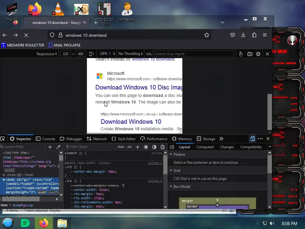
Task: Rotate the responsive viewport
Action: pos(91,54)
